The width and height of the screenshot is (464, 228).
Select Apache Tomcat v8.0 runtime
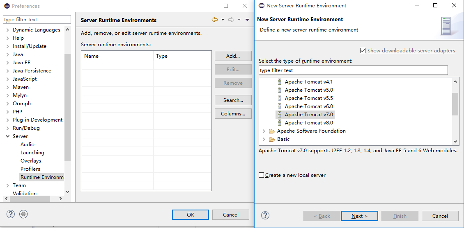click(x=309, y=123)
